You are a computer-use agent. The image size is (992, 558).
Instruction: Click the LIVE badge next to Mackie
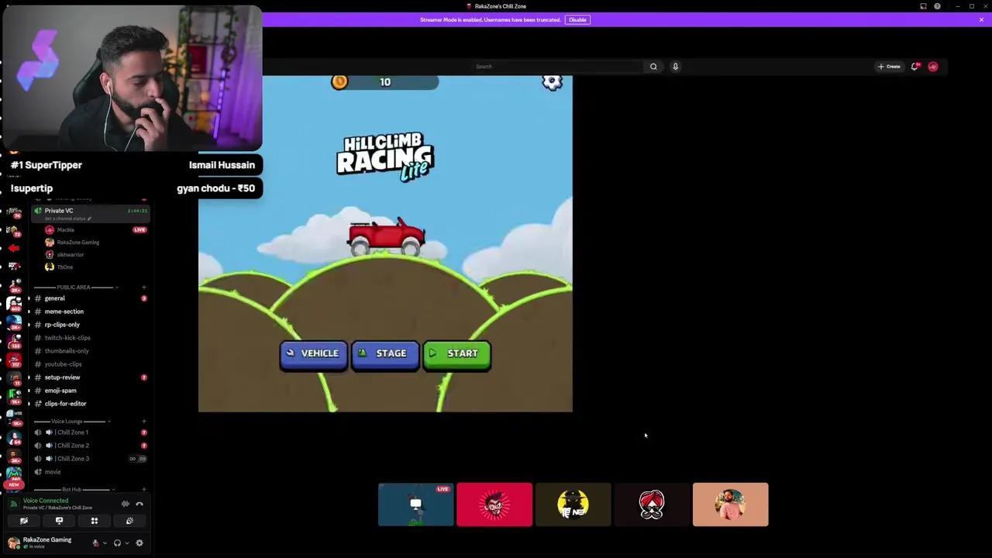(x=139, y=229)
